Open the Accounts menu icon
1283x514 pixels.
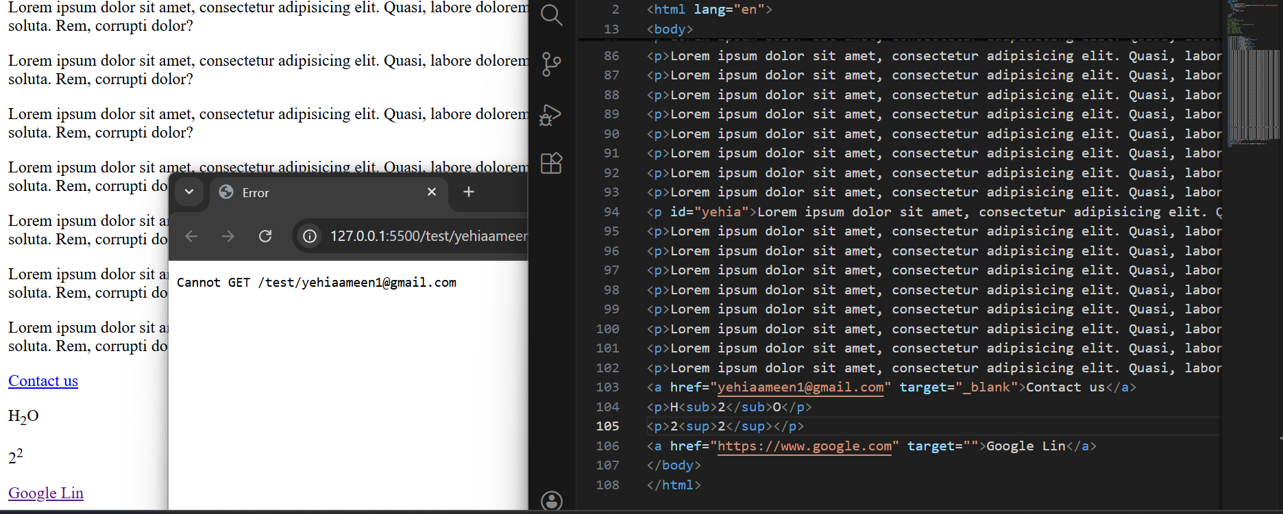pyautogui.click(x=552, y=501)
